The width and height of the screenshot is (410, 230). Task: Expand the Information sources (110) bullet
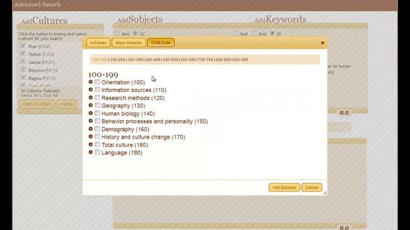tap(91, 89)
